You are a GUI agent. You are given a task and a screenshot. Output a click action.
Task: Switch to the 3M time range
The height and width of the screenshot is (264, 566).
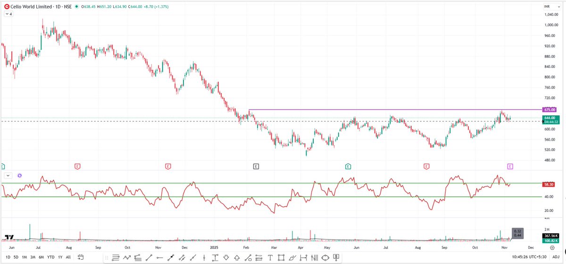point(33,257)
